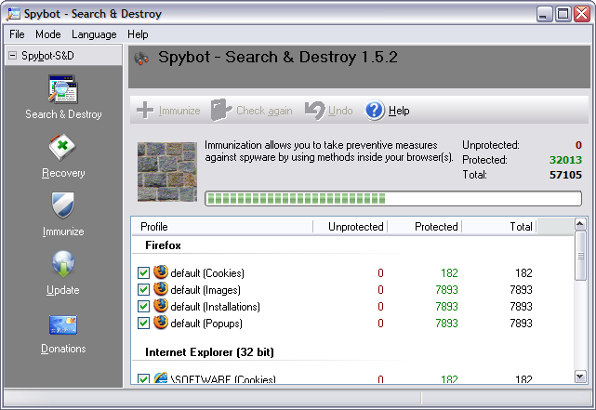Select the Internet Explorer (32 bit) group heading

(x=209, y=352)
